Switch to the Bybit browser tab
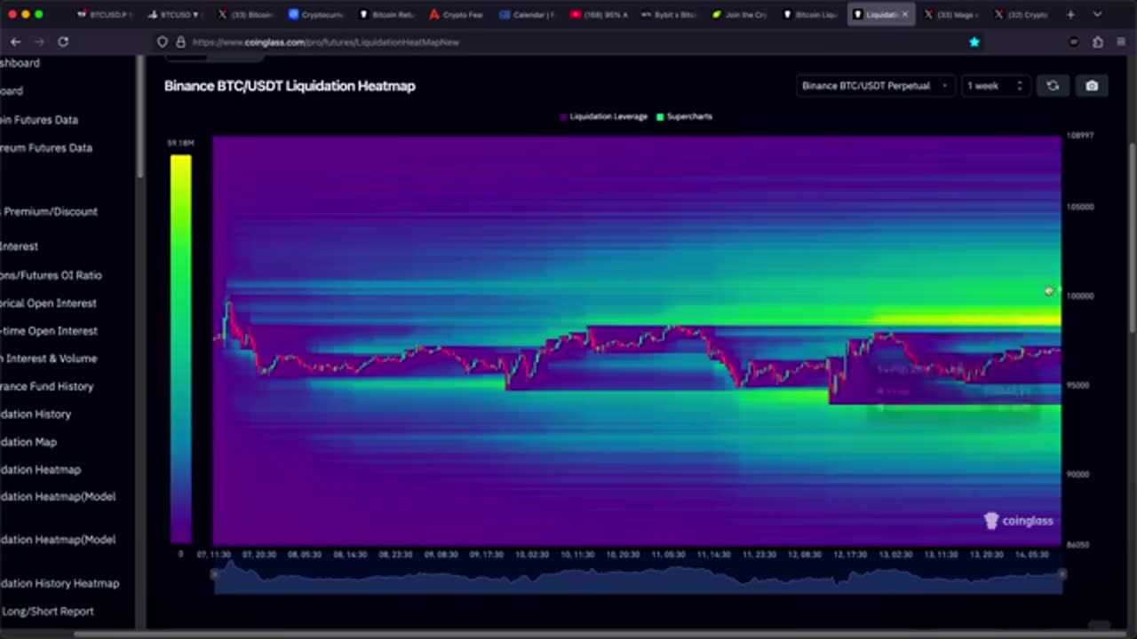Screen dimensions: 1137x639 pos(670,14)
